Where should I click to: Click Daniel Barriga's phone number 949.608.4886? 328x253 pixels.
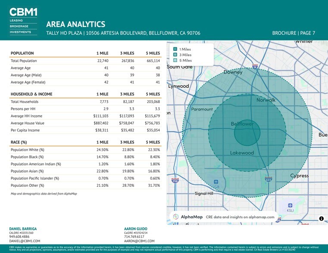pyautogui.click(x=20, y=237)
